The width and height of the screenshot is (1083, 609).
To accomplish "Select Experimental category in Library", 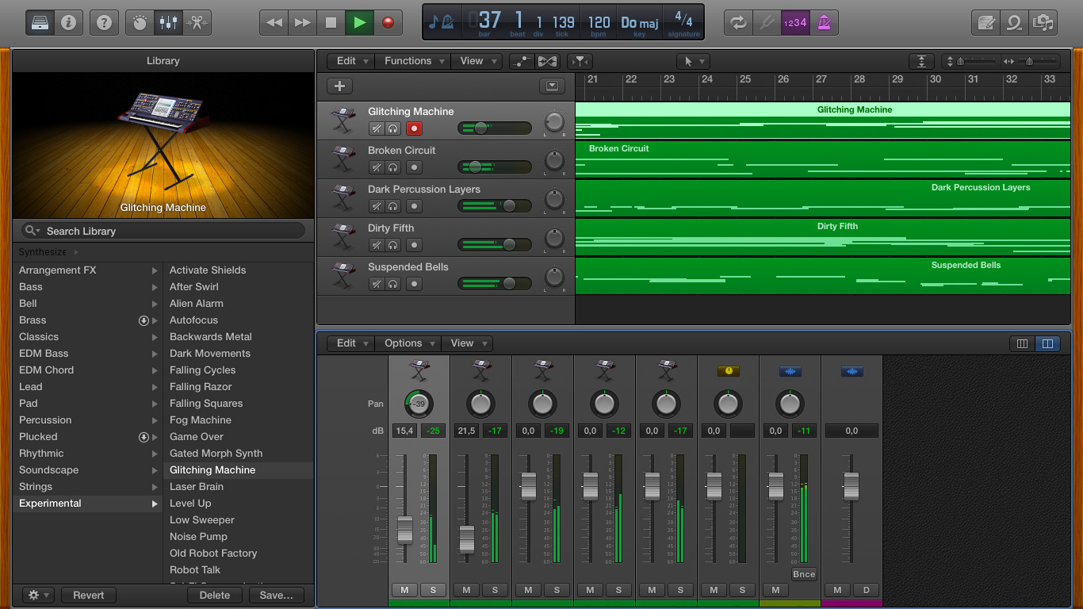I will pos(87,504).
